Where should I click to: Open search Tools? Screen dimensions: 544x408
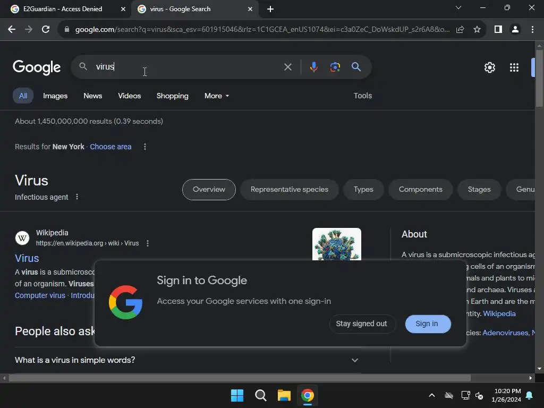pyautogui.click(x=362, y=96)
